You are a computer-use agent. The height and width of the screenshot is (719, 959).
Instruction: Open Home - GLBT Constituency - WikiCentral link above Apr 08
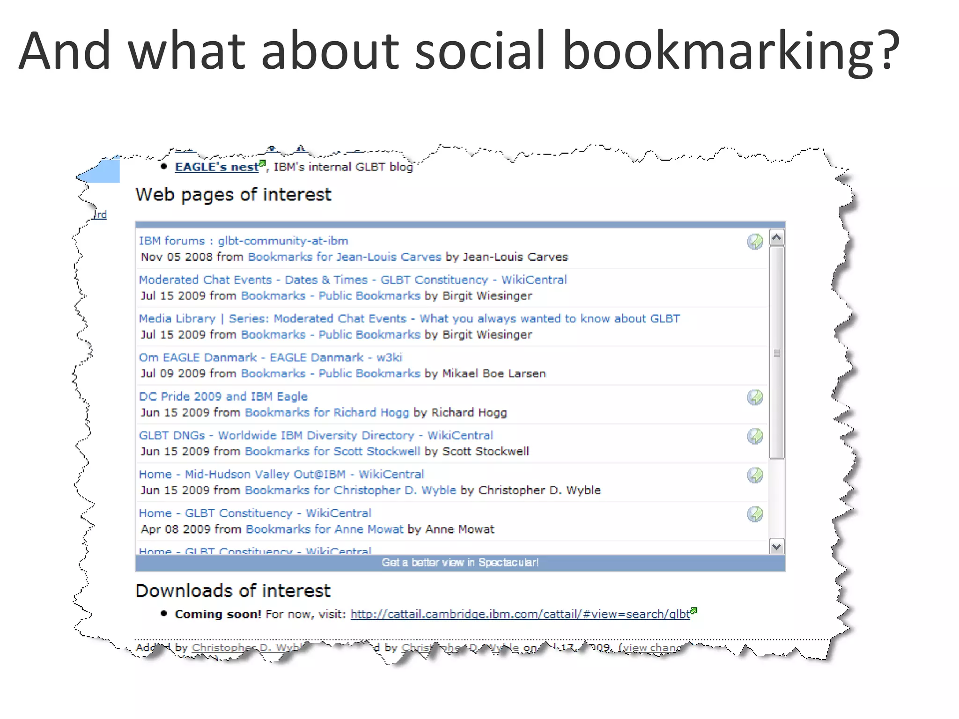click(x=255, y=513)
